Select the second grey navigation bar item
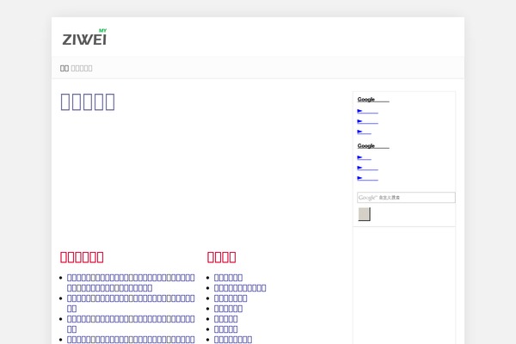Screen dimensions: 516x344 pos(82,68)
